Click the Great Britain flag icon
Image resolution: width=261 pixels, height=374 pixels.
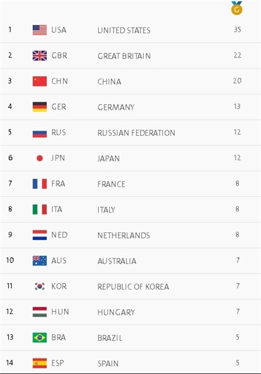40,55
